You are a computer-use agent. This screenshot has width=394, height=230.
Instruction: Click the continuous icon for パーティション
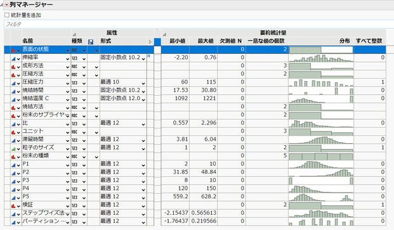[13, 222]
